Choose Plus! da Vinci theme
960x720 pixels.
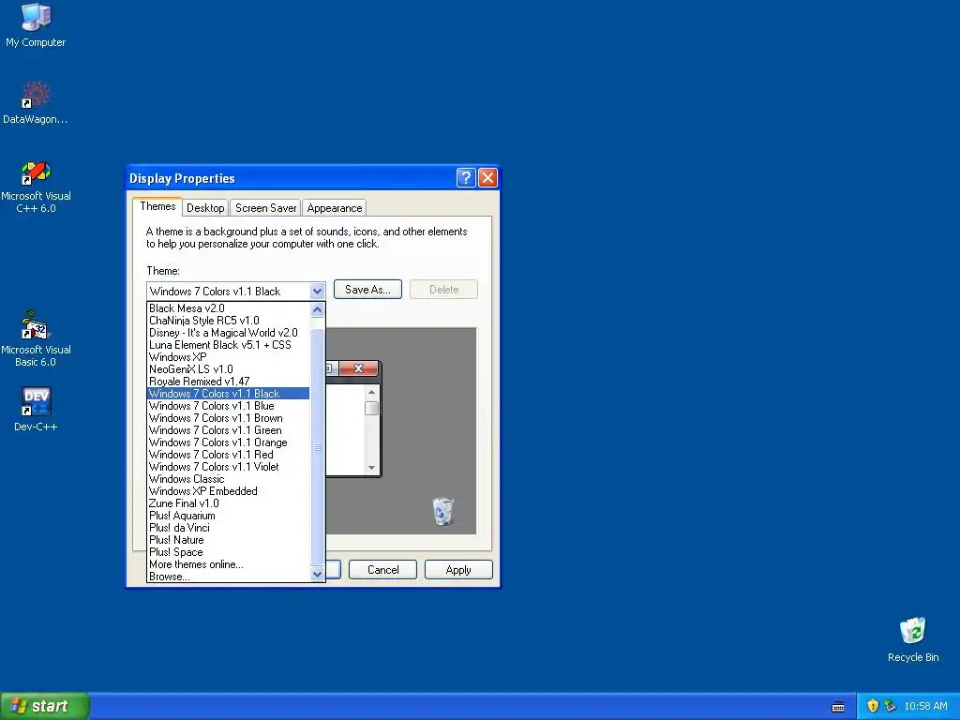[x=229, y=528]
